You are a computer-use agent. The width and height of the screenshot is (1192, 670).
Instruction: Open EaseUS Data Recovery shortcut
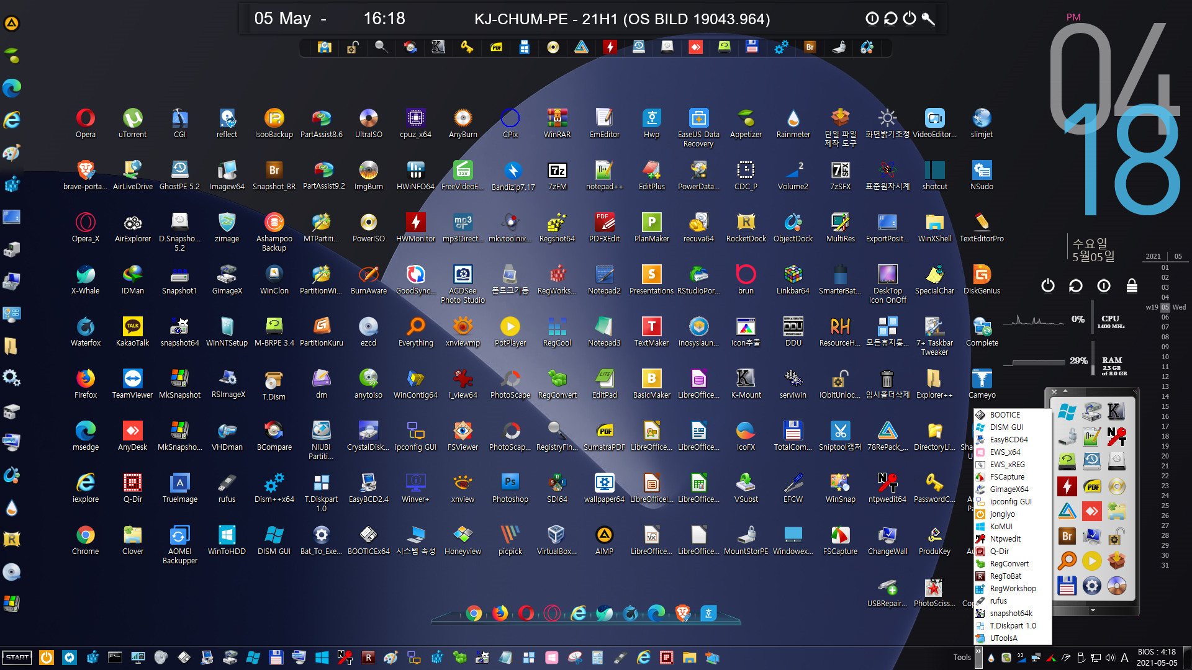pos(698,127)
